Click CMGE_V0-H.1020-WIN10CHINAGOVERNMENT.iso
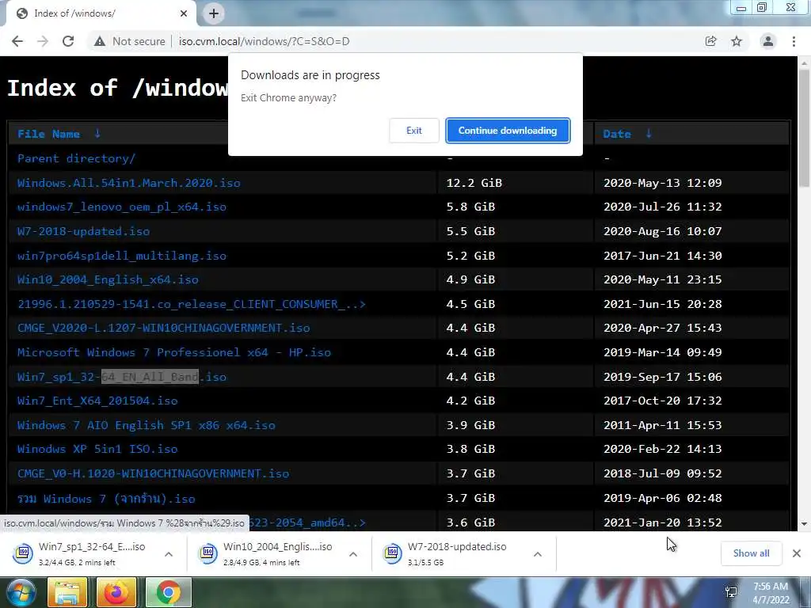This screenshot has height=608, width=811. 153,473
